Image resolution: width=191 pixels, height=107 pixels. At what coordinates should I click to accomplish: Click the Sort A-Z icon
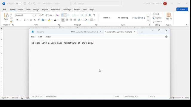pos(90,15)
